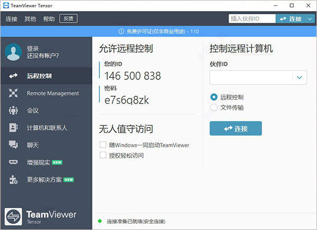Image resolution: width=317 pixels, height=230 pixels.
Task: Click the user avatar profile icon
Action: pyautogui.click(x=13, y=52)
